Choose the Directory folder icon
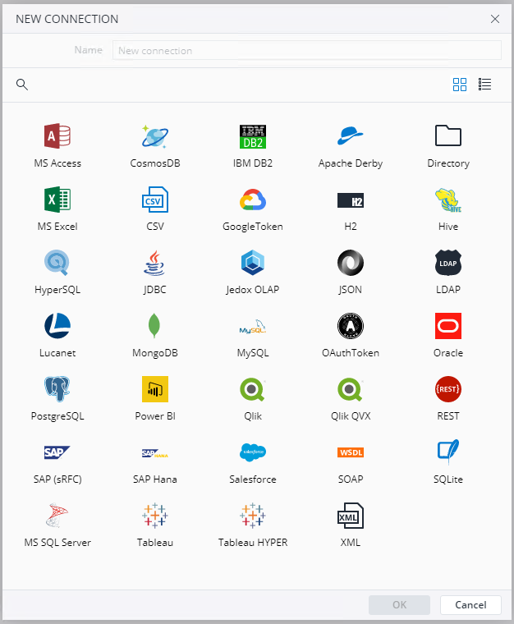The image size is (514, 624). pos(448,136)
